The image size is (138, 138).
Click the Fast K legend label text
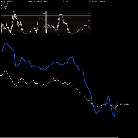pyautogui.click(x=5, y=6)
